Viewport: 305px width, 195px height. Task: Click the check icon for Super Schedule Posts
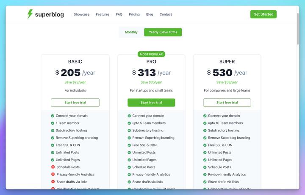205,167
